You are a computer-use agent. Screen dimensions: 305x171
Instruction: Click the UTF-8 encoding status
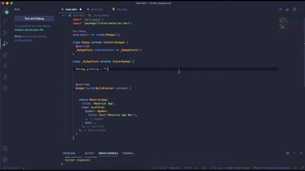point(188,168)
